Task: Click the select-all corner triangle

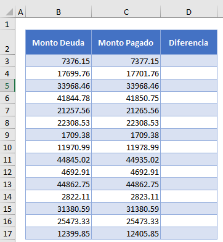Action: point(9,12)
